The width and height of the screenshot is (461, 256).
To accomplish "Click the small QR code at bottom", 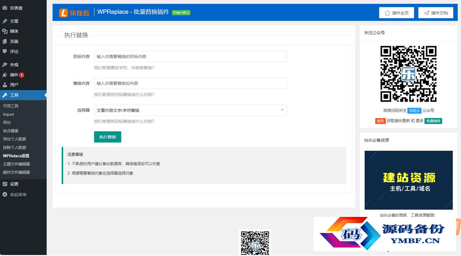I will pos(255,242).
